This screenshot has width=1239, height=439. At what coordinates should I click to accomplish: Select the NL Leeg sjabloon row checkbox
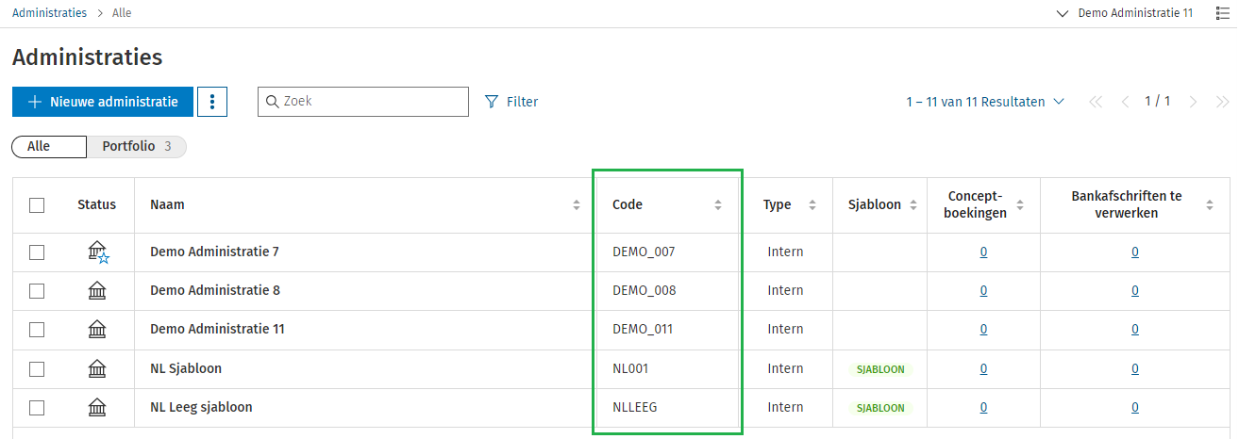click(x=37, y=408)
